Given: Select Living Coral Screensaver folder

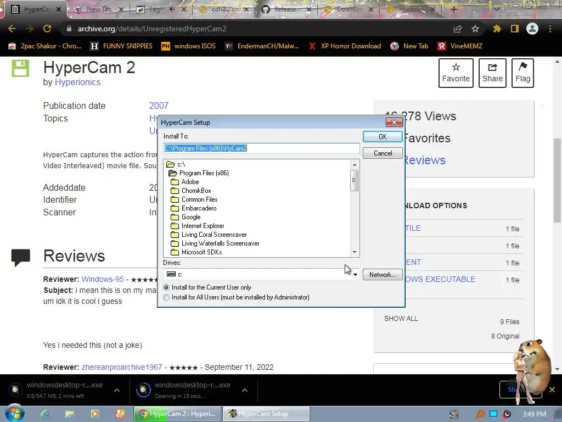Looking at the screenshot, I should coord(209,235).
